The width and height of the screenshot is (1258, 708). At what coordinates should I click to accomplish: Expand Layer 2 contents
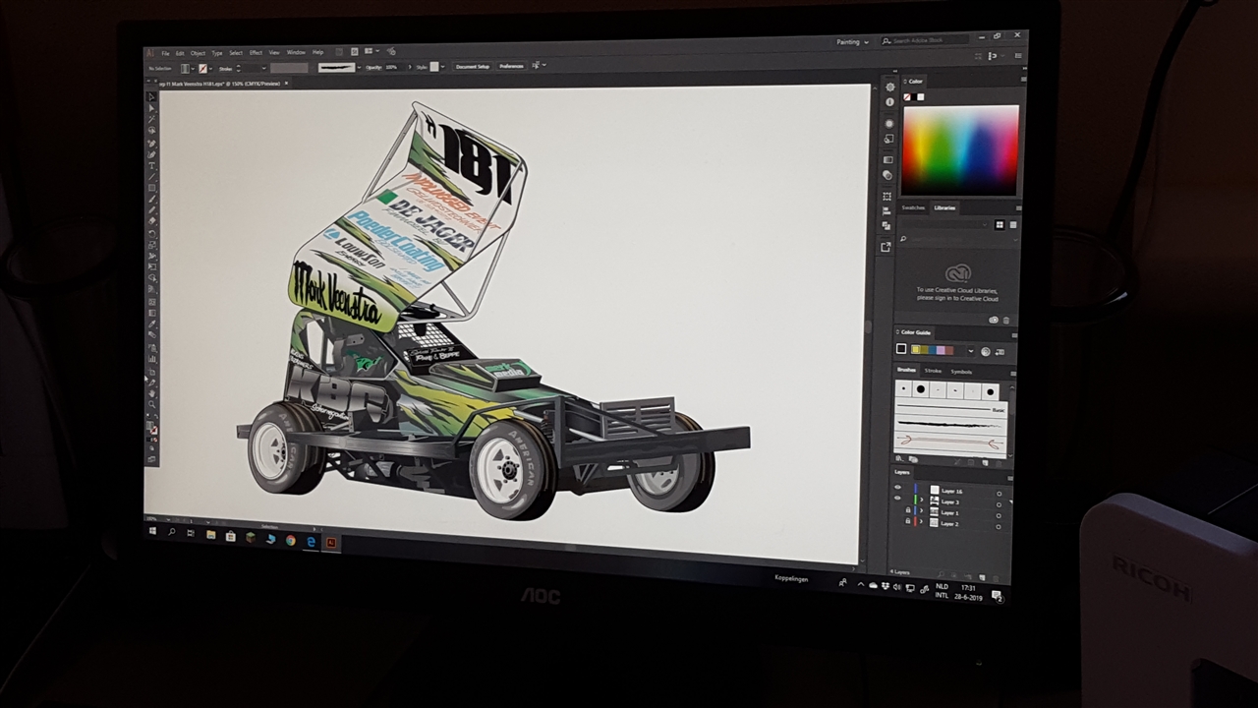(921, 522)
